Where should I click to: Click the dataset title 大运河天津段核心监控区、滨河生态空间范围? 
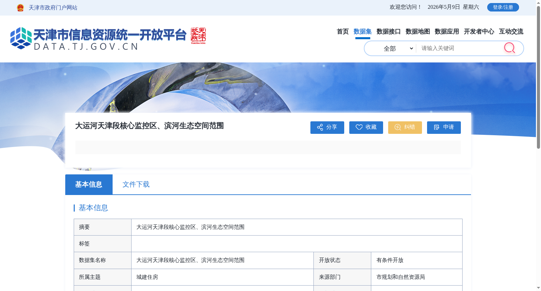point(149,126)
